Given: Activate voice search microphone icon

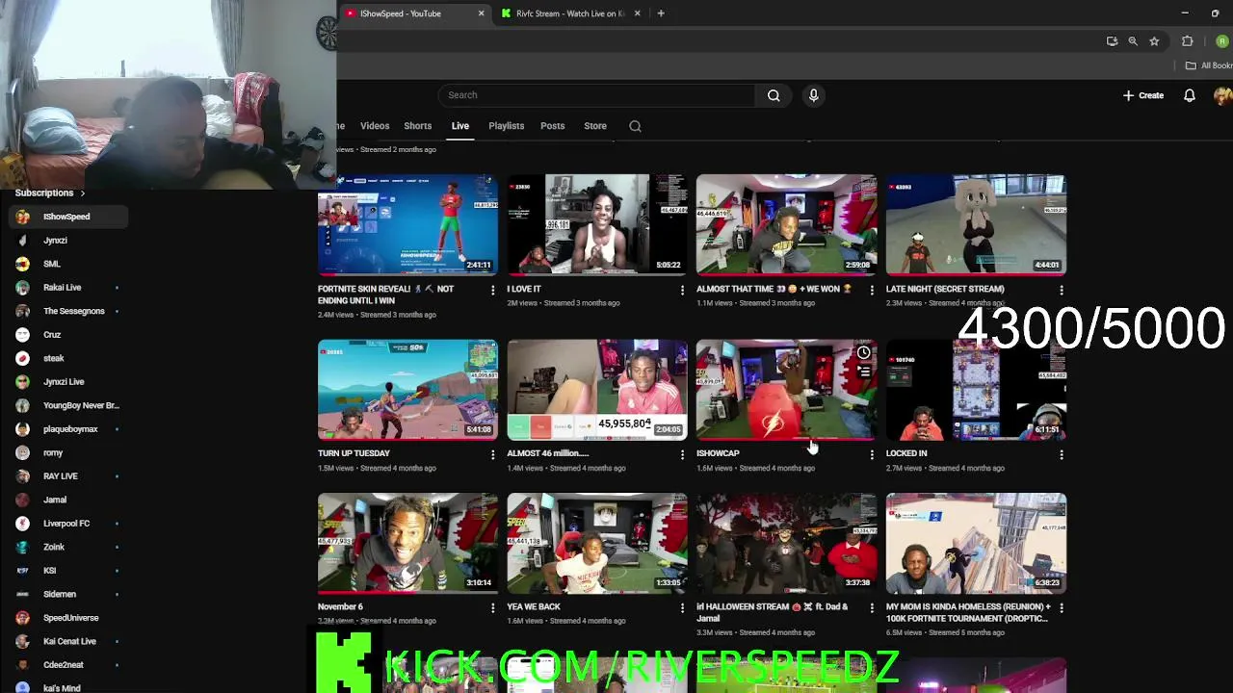Looking at the screenshot, I should [813, 95].
